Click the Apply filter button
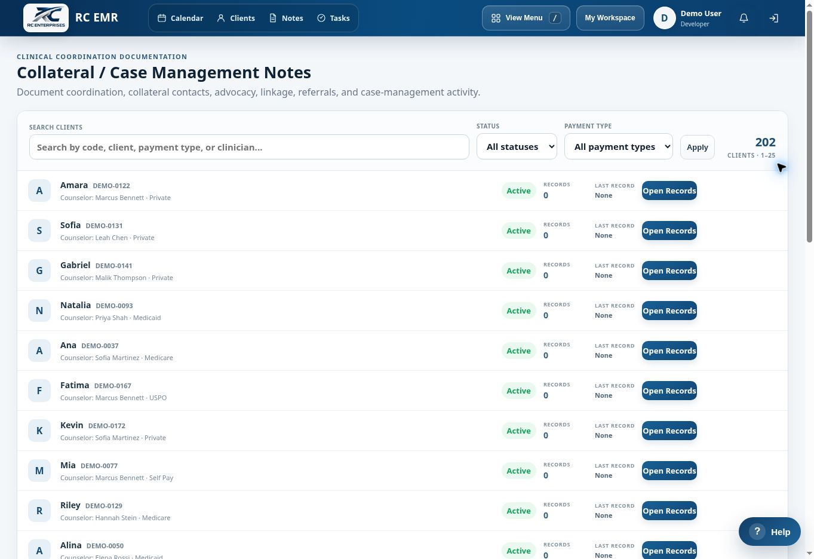The width and height of the screenshot is (814, 559). (698, 147)
